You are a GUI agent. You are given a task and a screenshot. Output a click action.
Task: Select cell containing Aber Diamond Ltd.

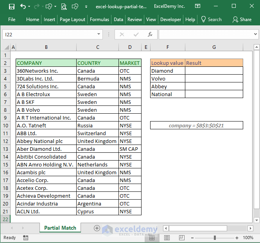(46, 149)
